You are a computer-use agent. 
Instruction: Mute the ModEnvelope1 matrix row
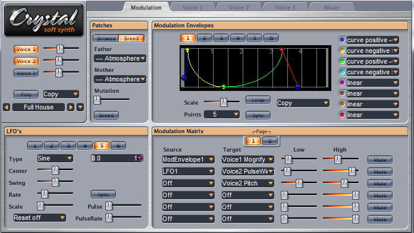click(380, 160)
